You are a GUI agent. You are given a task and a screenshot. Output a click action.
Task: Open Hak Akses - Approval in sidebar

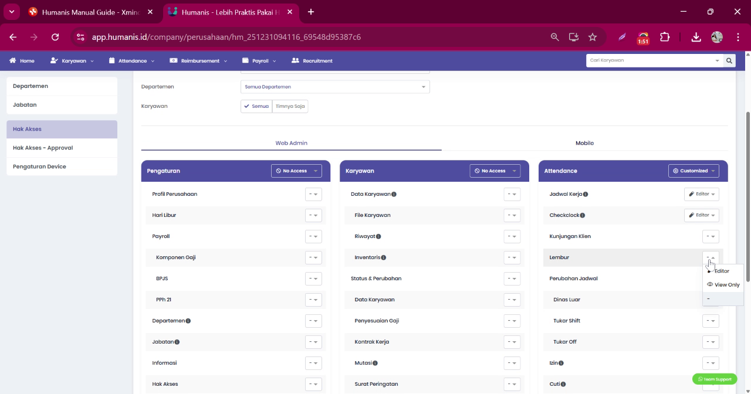pos(62,148)
